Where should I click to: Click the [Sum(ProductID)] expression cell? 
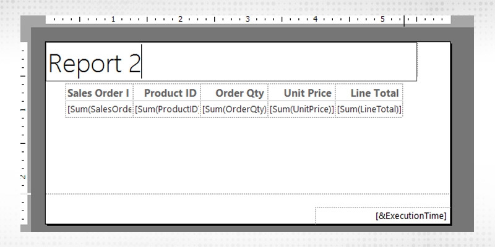point(166,109)
